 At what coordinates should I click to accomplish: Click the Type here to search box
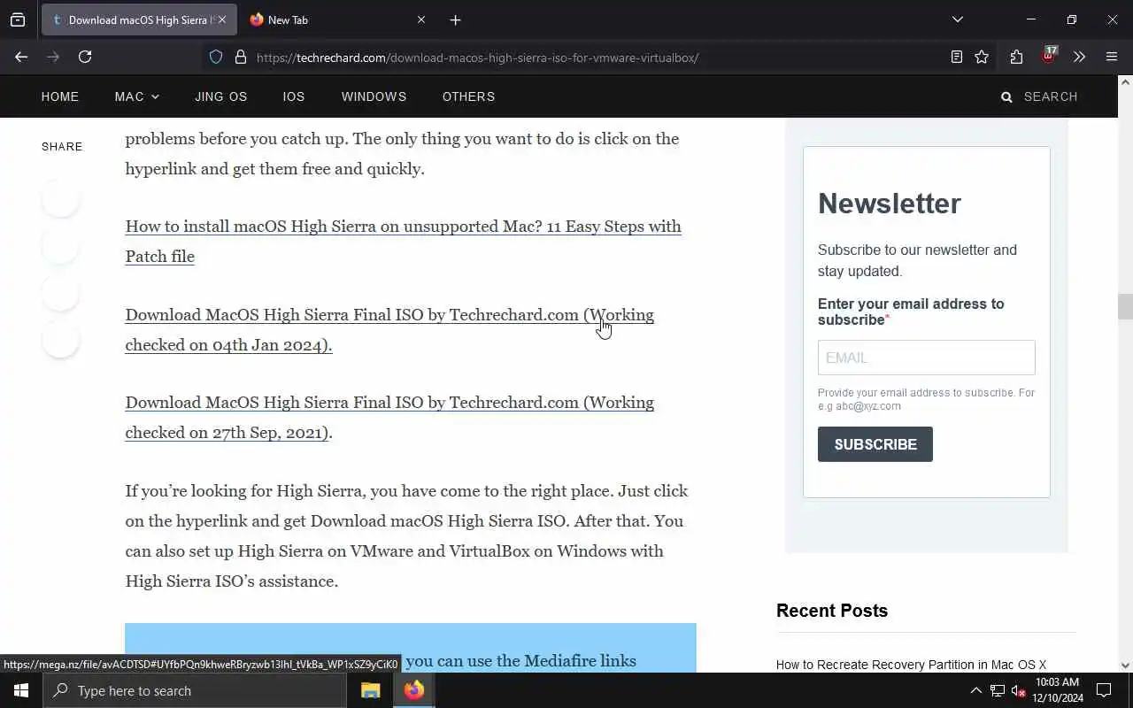(x=195, y=690)
